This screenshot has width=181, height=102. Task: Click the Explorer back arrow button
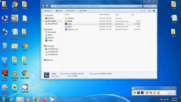pos(43,6)
